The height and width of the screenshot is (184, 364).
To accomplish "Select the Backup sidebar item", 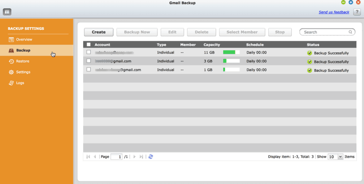I will (37, 50).
